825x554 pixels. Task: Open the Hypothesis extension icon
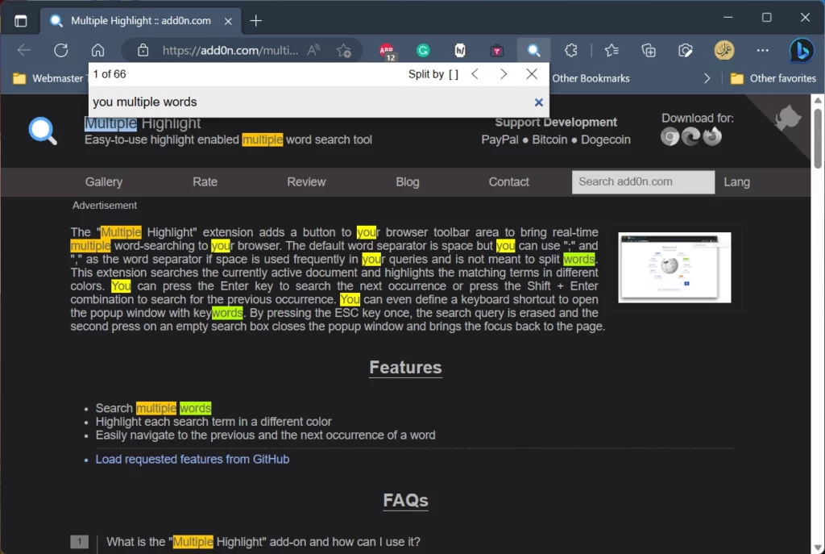pos(460,51)
